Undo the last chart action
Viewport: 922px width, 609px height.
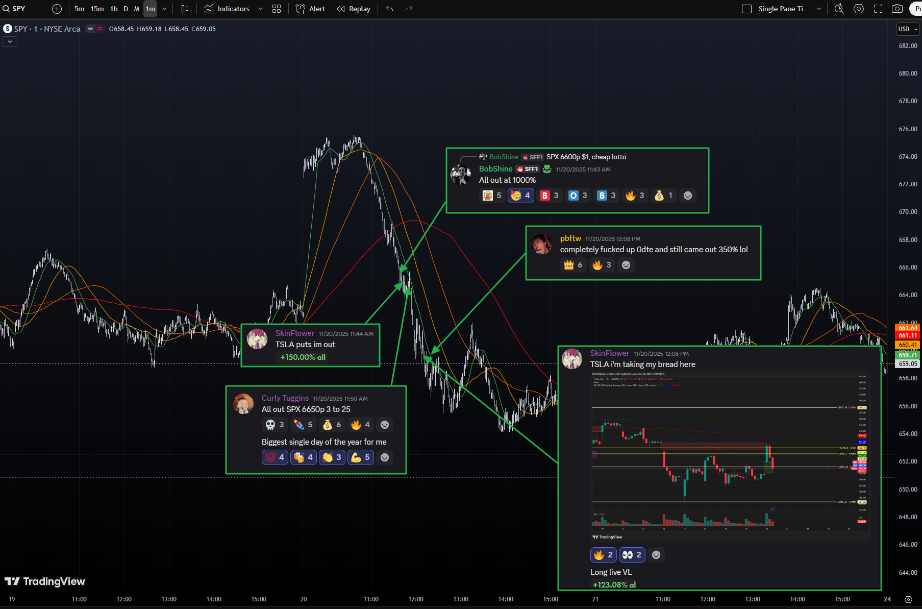[390, 9]
